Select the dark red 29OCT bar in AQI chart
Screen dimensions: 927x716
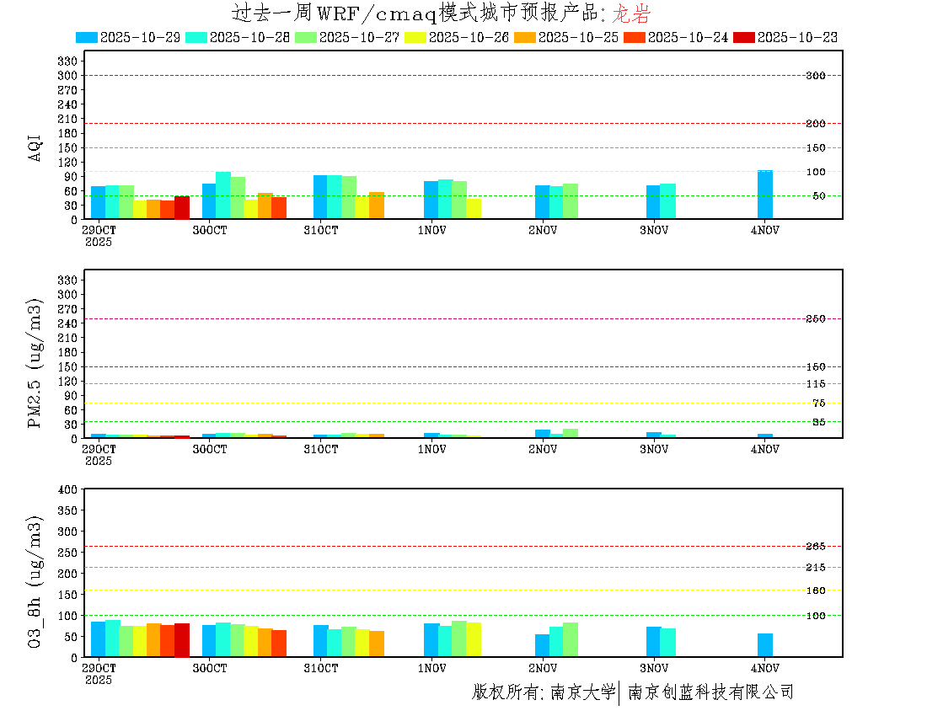pos(182,207)
